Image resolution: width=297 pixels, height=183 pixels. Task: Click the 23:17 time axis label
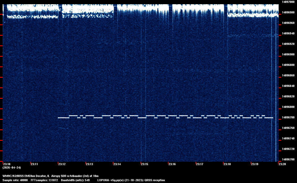coord(199,164)
